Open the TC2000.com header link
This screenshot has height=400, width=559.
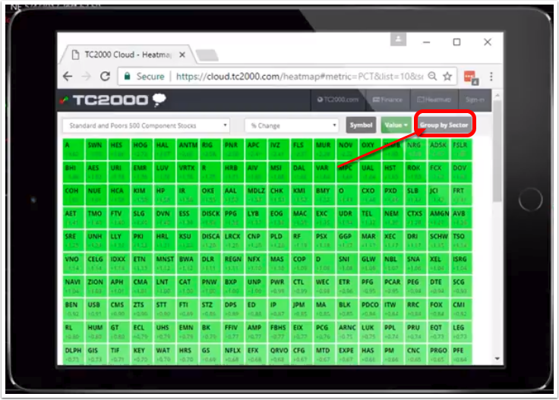pyautogui.click(x=338, y=99)
